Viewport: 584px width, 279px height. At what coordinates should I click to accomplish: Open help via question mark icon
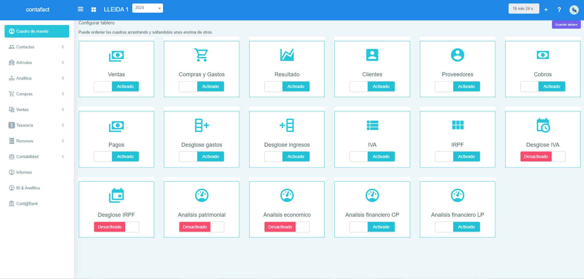tap(559, 10)
